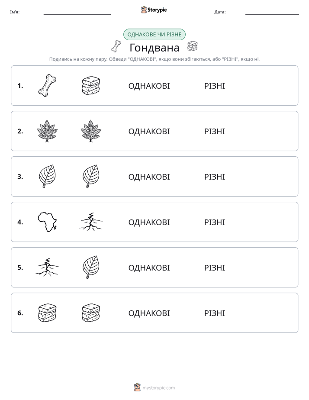The width and height of the screenshot is (309, 400).
Task: Click the leaf icon in row 5
Action: click(91, 267)
